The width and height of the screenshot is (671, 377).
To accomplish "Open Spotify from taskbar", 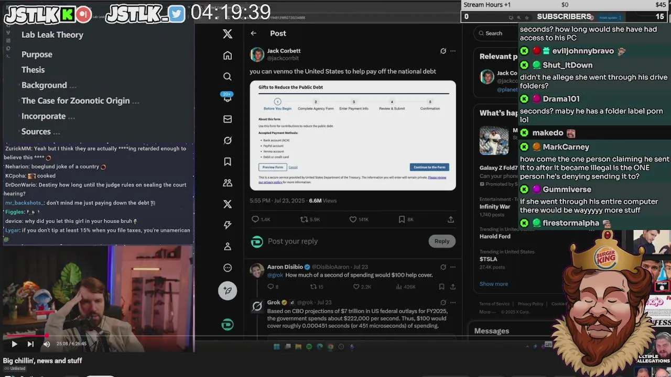I will [309, 347].
